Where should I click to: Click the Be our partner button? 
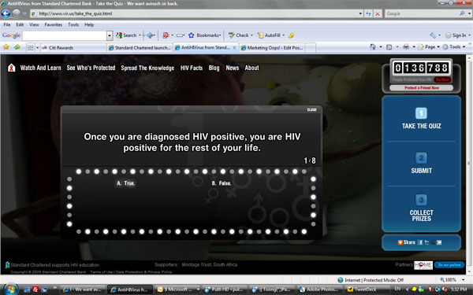pyautogui.click(x=449, y=265)
